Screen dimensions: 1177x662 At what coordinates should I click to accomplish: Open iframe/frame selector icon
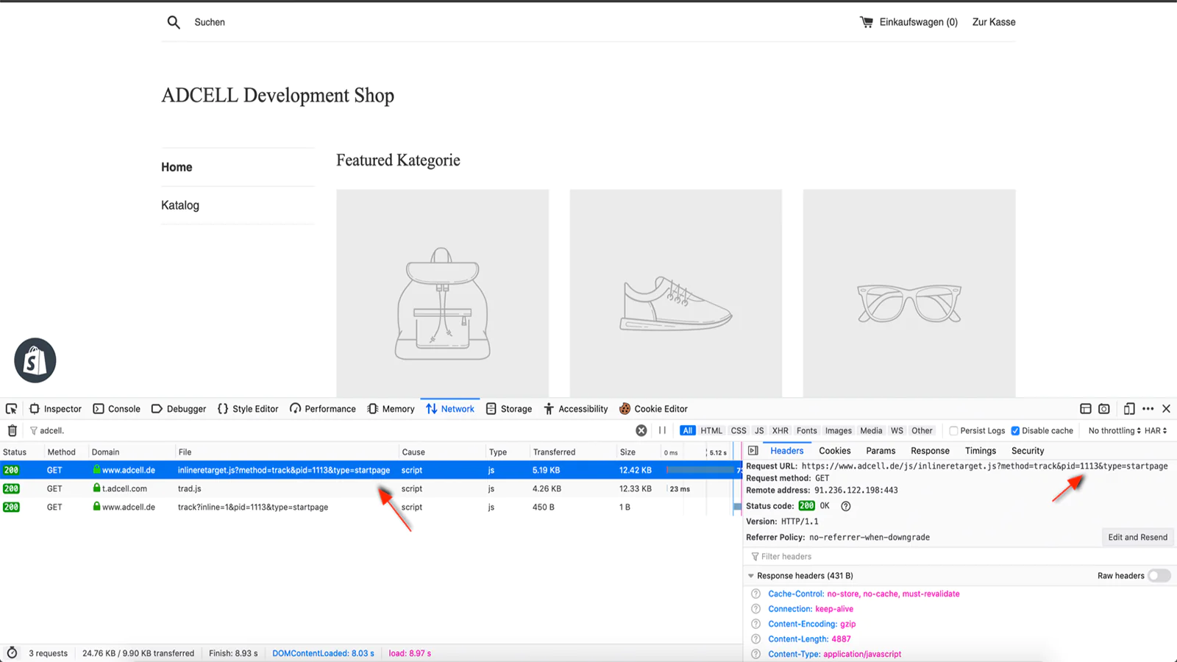point(1085,409)
